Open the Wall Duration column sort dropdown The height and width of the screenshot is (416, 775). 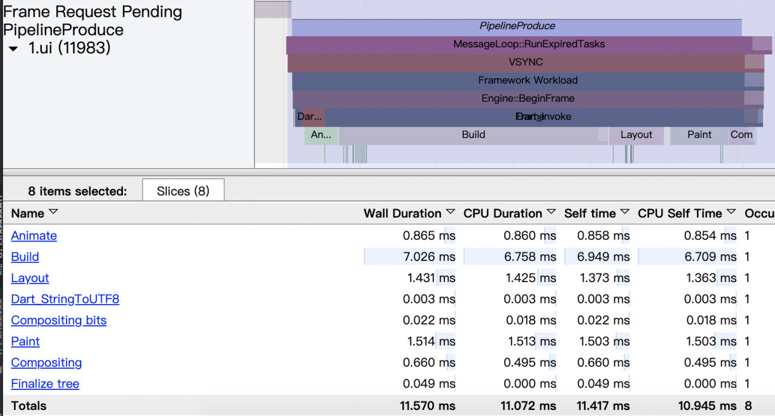pos(450,213)
